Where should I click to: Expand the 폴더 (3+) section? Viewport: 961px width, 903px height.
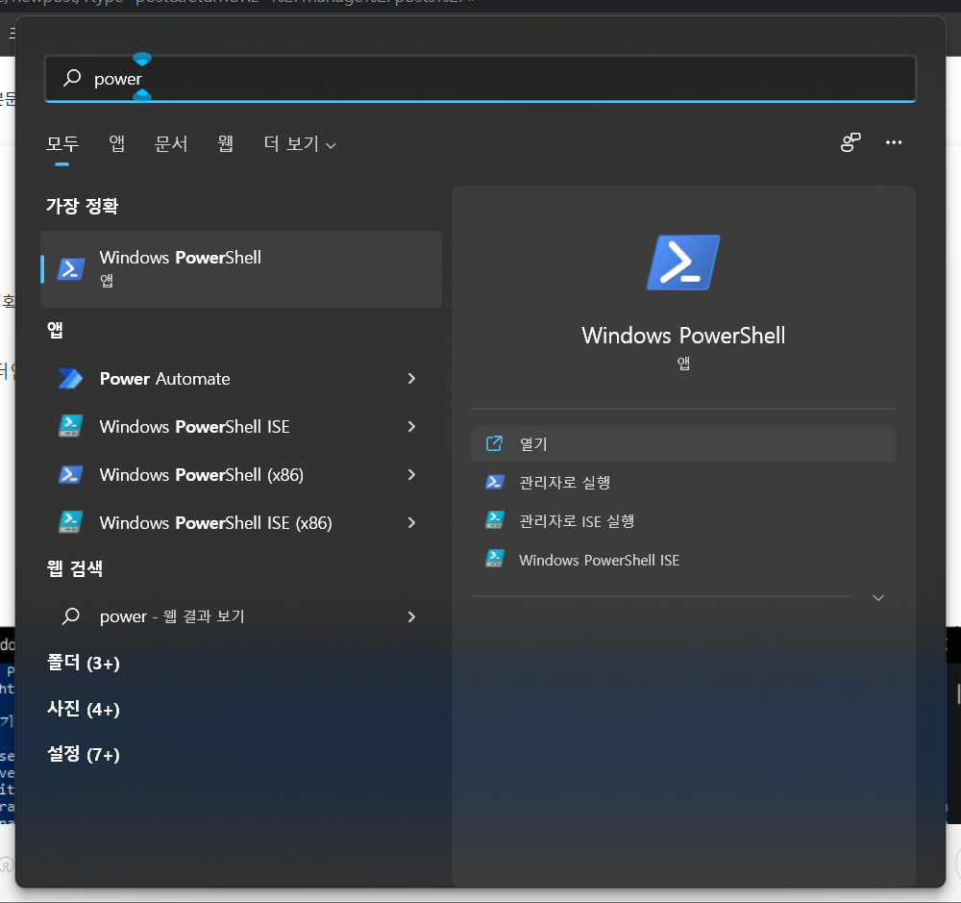pyautogui.click(x=84, y=663)
